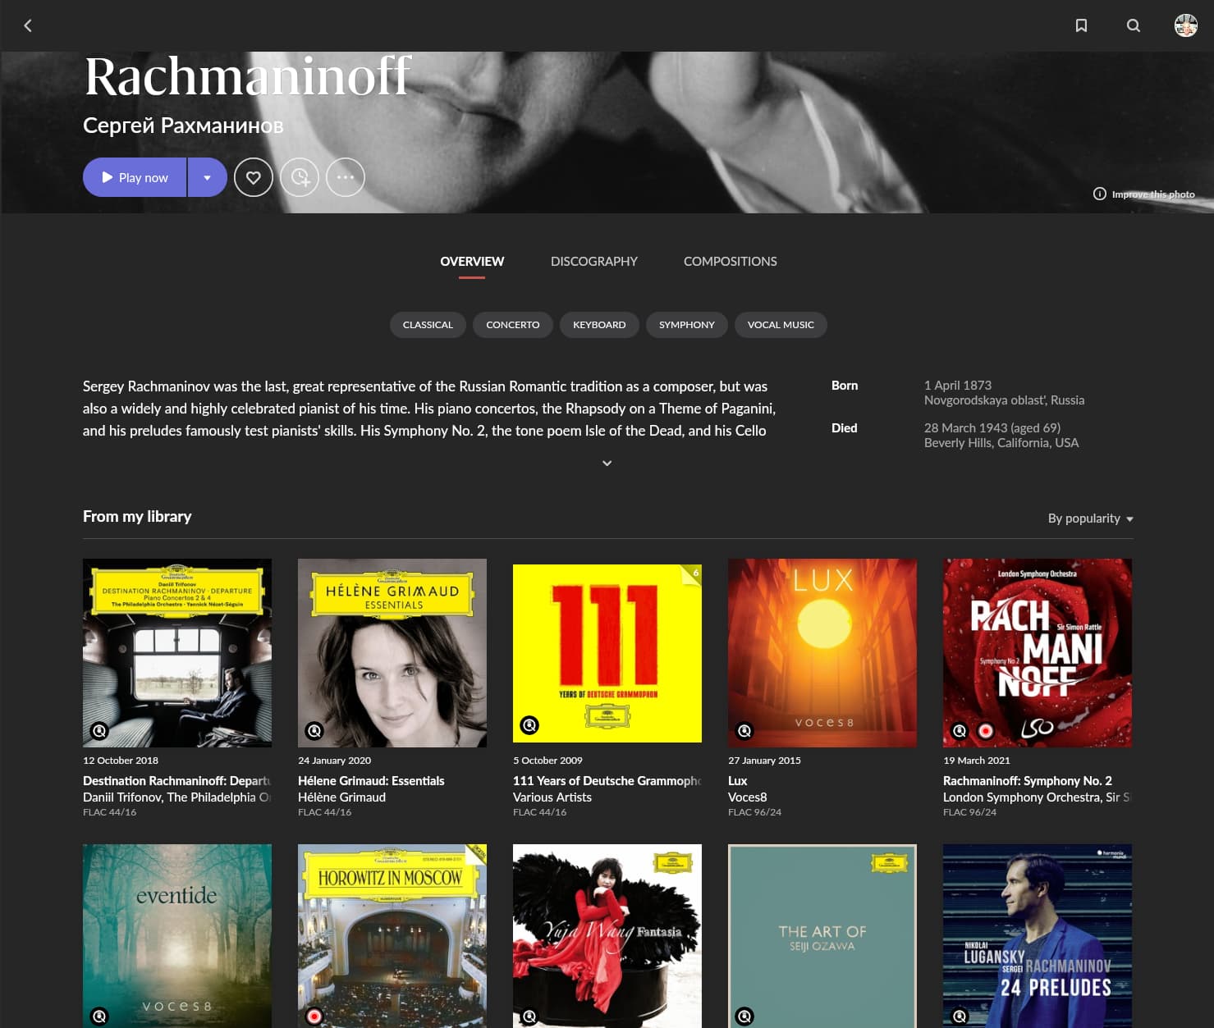Screen dimensions: 1214x1028
Task: Open 111 Years of Deutsche Grammophon cover
Action: (x=607, y=653)
